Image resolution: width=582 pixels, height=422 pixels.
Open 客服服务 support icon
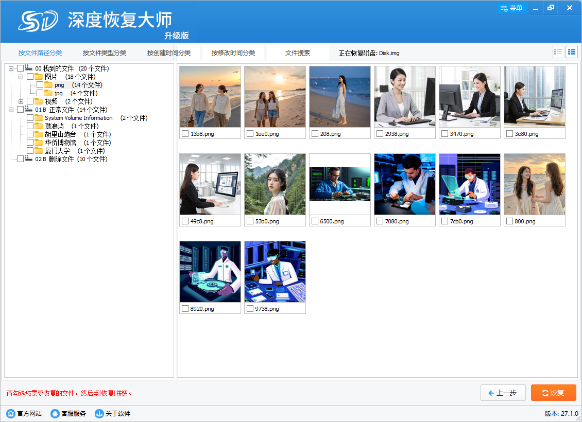[55, 414]
